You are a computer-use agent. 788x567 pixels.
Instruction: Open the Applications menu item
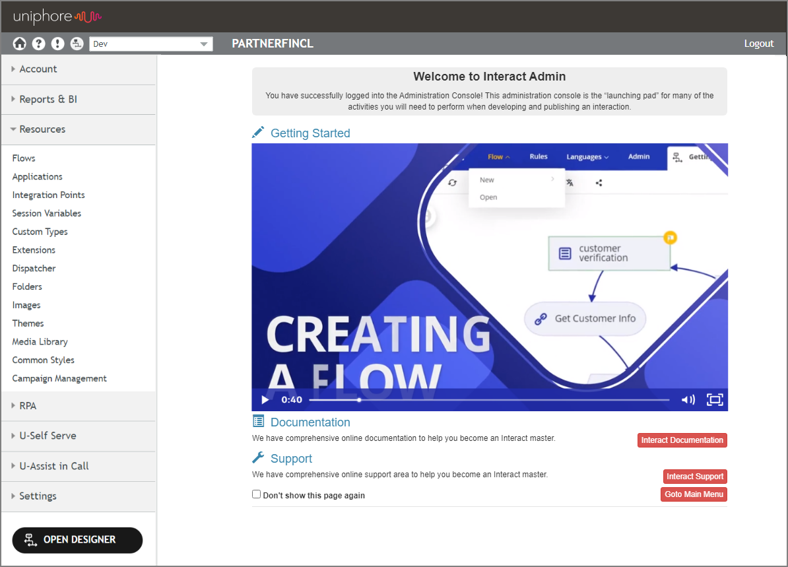[x=37, y=177]
